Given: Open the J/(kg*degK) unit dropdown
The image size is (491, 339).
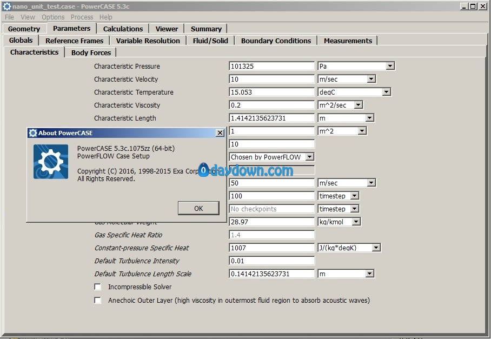Looking at the screenshot, I should click(x=376, y=248).
